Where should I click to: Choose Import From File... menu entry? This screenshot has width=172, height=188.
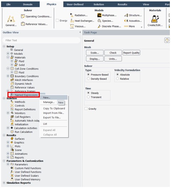(54, 113)
